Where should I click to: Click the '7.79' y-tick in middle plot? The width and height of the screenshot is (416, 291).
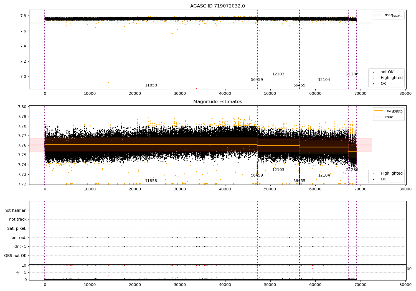point(23,116)
